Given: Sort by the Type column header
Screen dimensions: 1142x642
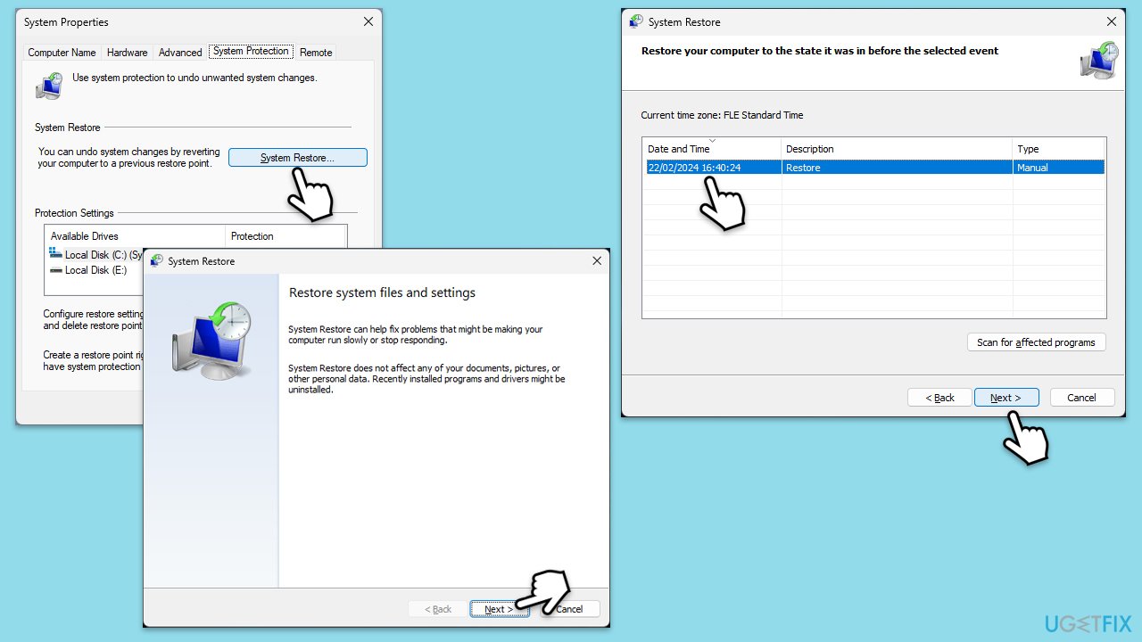Looking at the screenshot, I should tap(1059, 149).
